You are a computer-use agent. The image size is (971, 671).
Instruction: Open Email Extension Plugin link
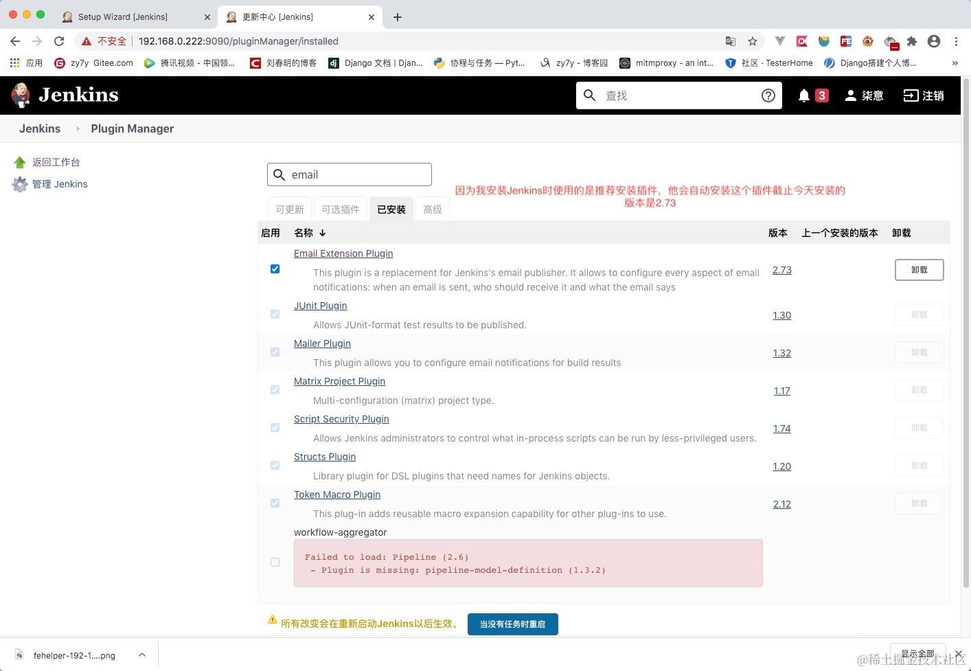point(343,253)
